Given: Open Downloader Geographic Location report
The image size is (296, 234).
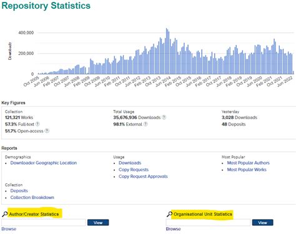Looking at the screenshot, I should [x=44, y=163].
